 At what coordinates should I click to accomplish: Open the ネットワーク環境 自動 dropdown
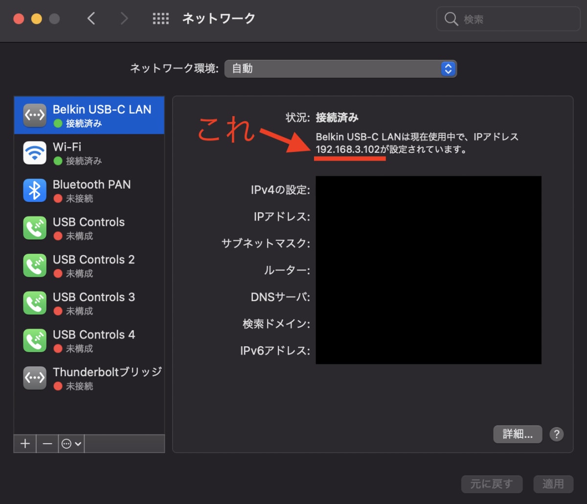click(340, 69)
